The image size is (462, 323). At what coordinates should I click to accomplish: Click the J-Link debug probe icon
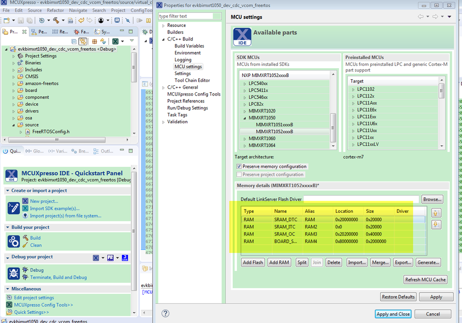pos(125,258)
